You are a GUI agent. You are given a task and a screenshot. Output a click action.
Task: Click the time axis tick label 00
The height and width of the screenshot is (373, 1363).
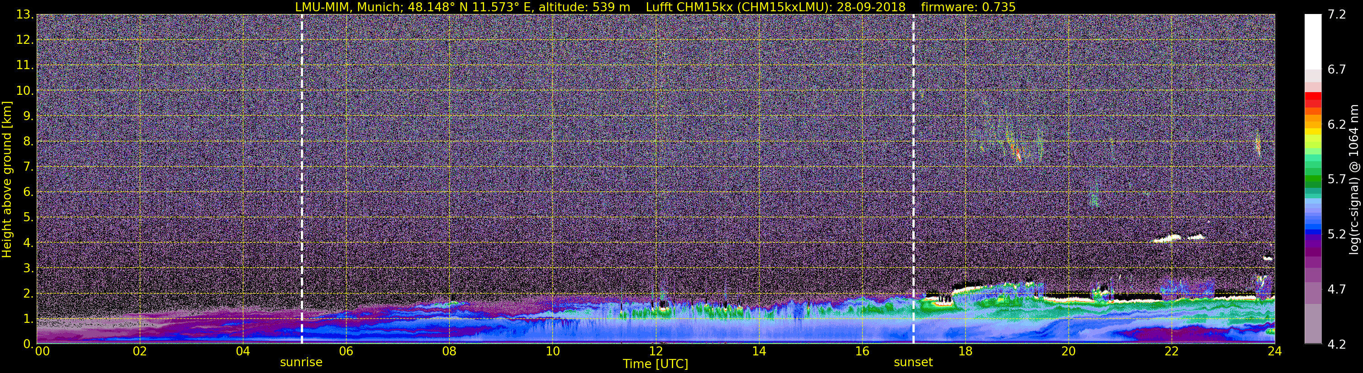(43, 352)
